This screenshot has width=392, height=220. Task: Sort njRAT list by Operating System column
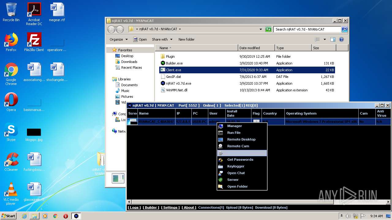(321, 113)
